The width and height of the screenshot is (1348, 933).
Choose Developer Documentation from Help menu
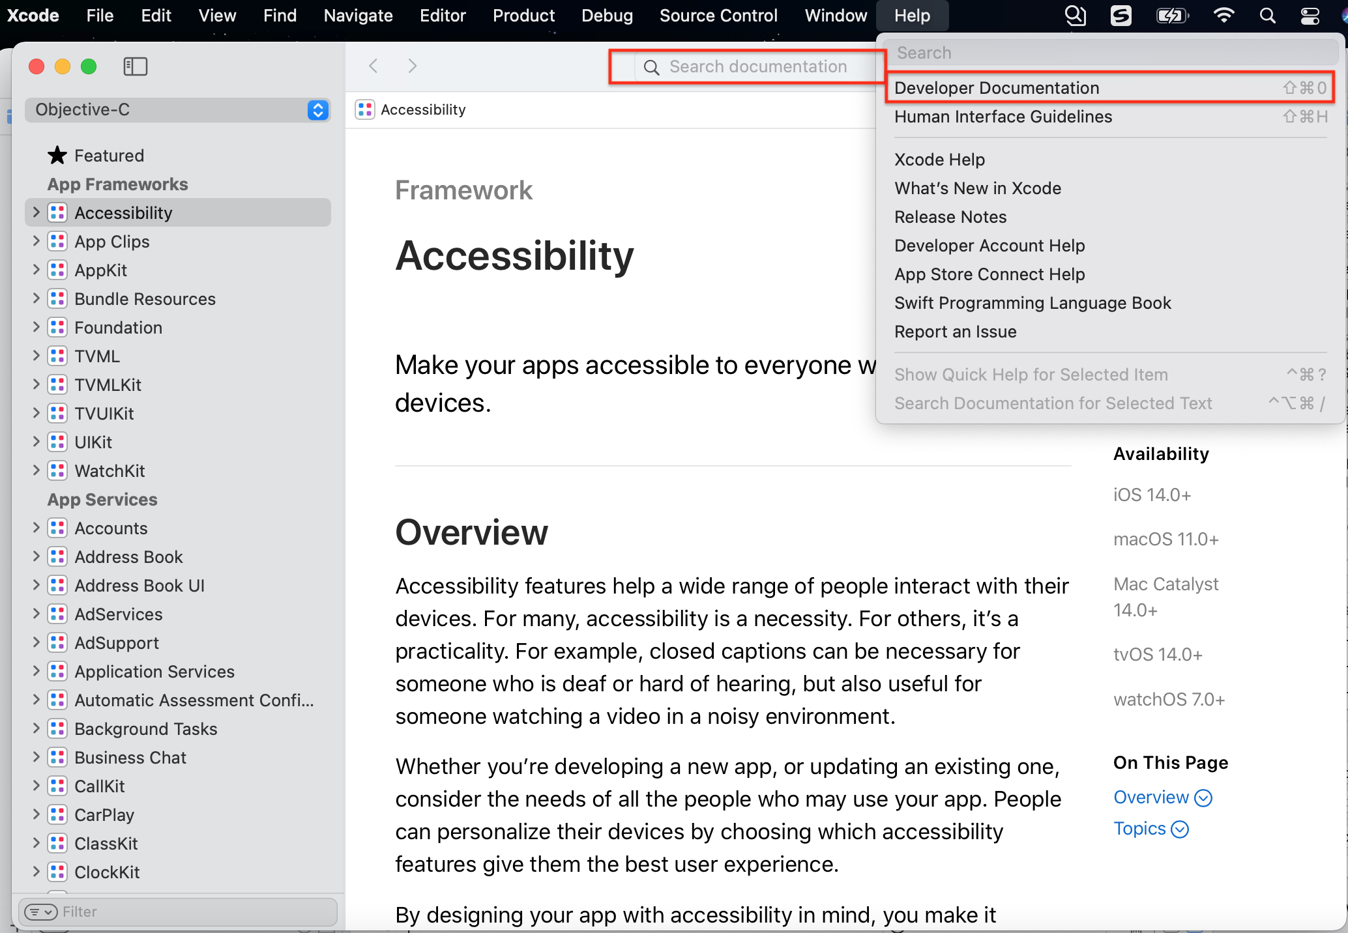[x=1110, y=88]
